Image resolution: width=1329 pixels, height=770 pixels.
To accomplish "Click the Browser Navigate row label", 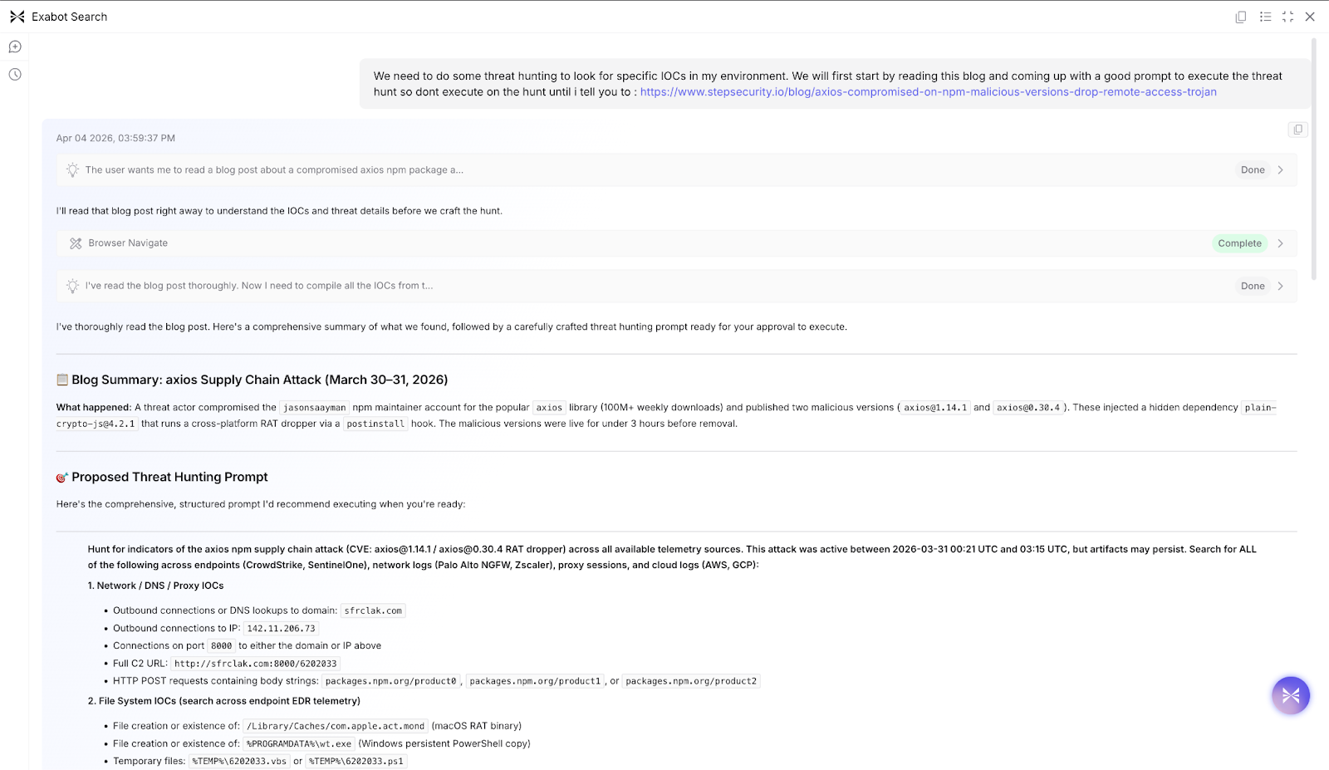I will pos(128,243).
